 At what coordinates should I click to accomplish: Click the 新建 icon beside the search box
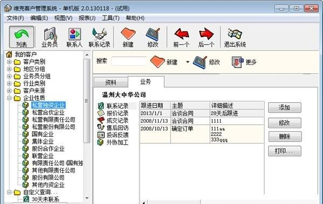point(157,61)
